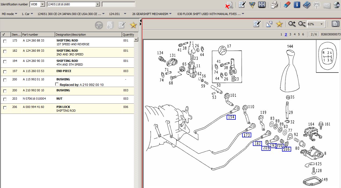Open the blue information icon

point(297,5)
